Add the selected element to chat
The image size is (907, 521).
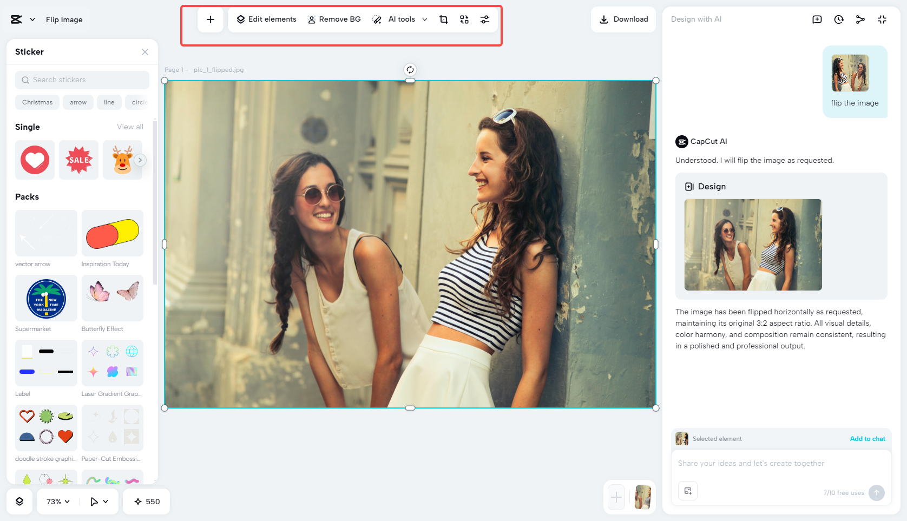pos(867,439)
